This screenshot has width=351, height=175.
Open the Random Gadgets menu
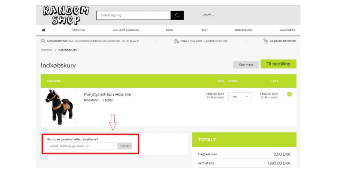coord(125,30)
